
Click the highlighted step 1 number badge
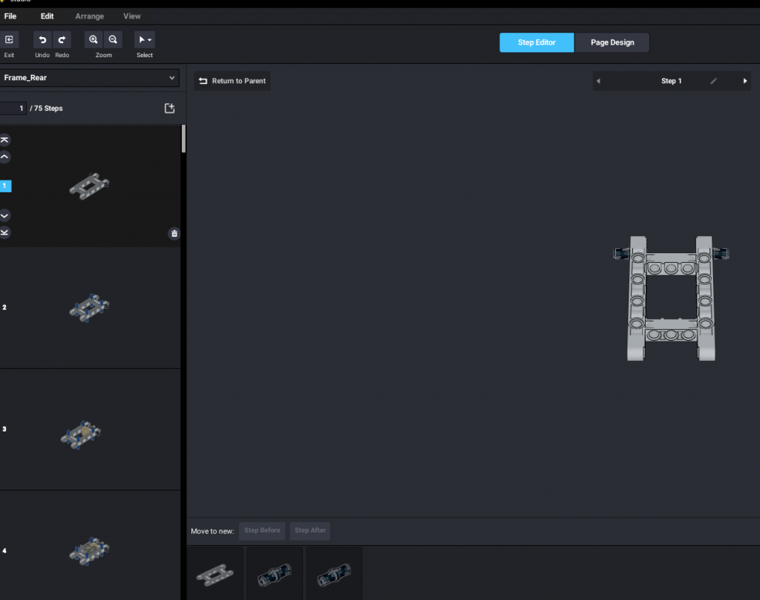pos(5,186)
